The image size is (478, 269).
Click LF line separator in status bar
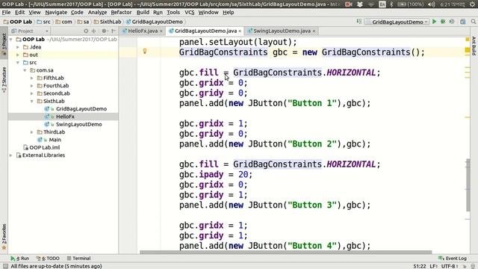[x=434, y=266]
